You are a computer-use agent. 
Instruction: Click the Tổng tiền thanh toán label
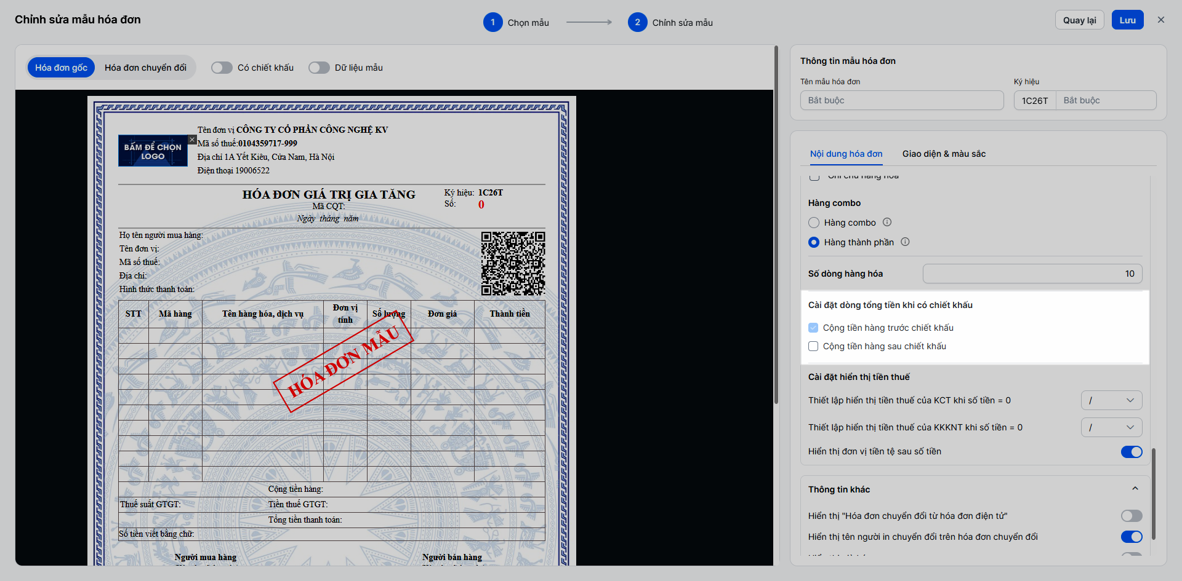[x=305, y=520]
